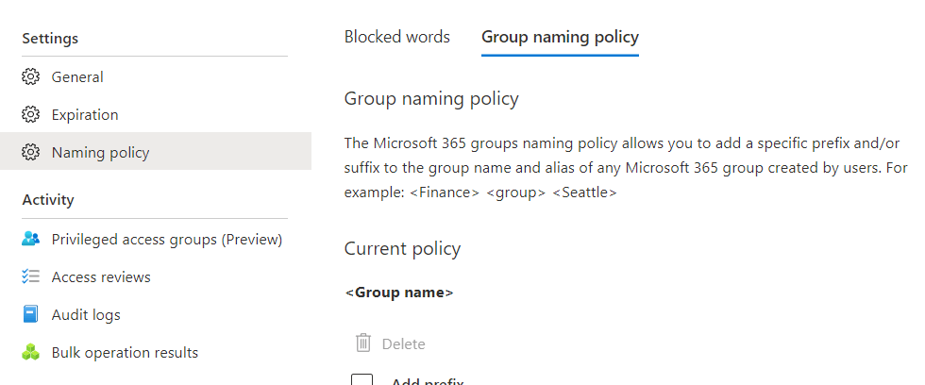Select the Group naming policy tab
Screen dimensions: 925x385
560,37
